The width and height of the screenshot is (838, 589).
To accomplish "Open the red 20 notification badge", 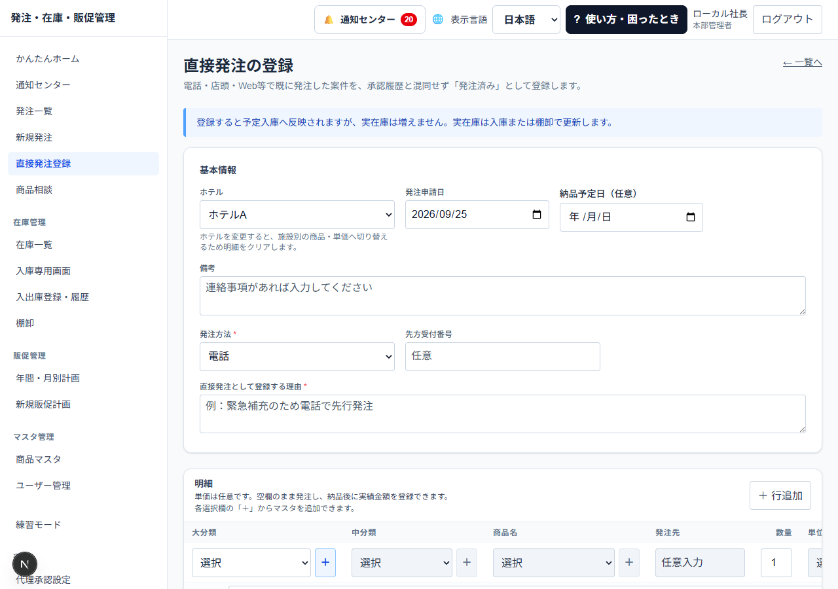I will coord(409,20).
